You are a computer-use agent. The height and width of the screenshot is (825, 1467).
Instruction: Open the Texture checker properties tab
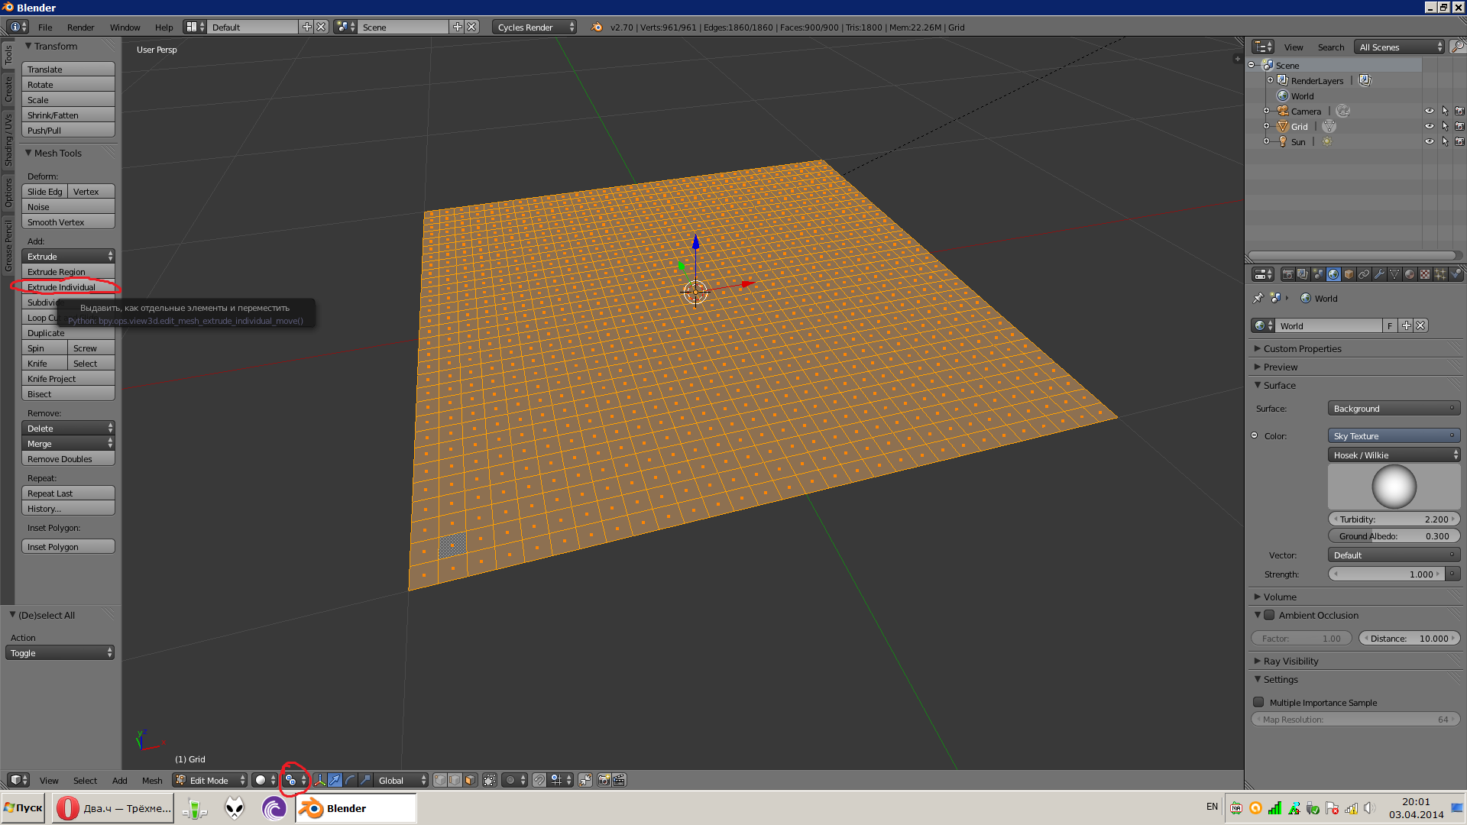click(x=1424, y=274)
